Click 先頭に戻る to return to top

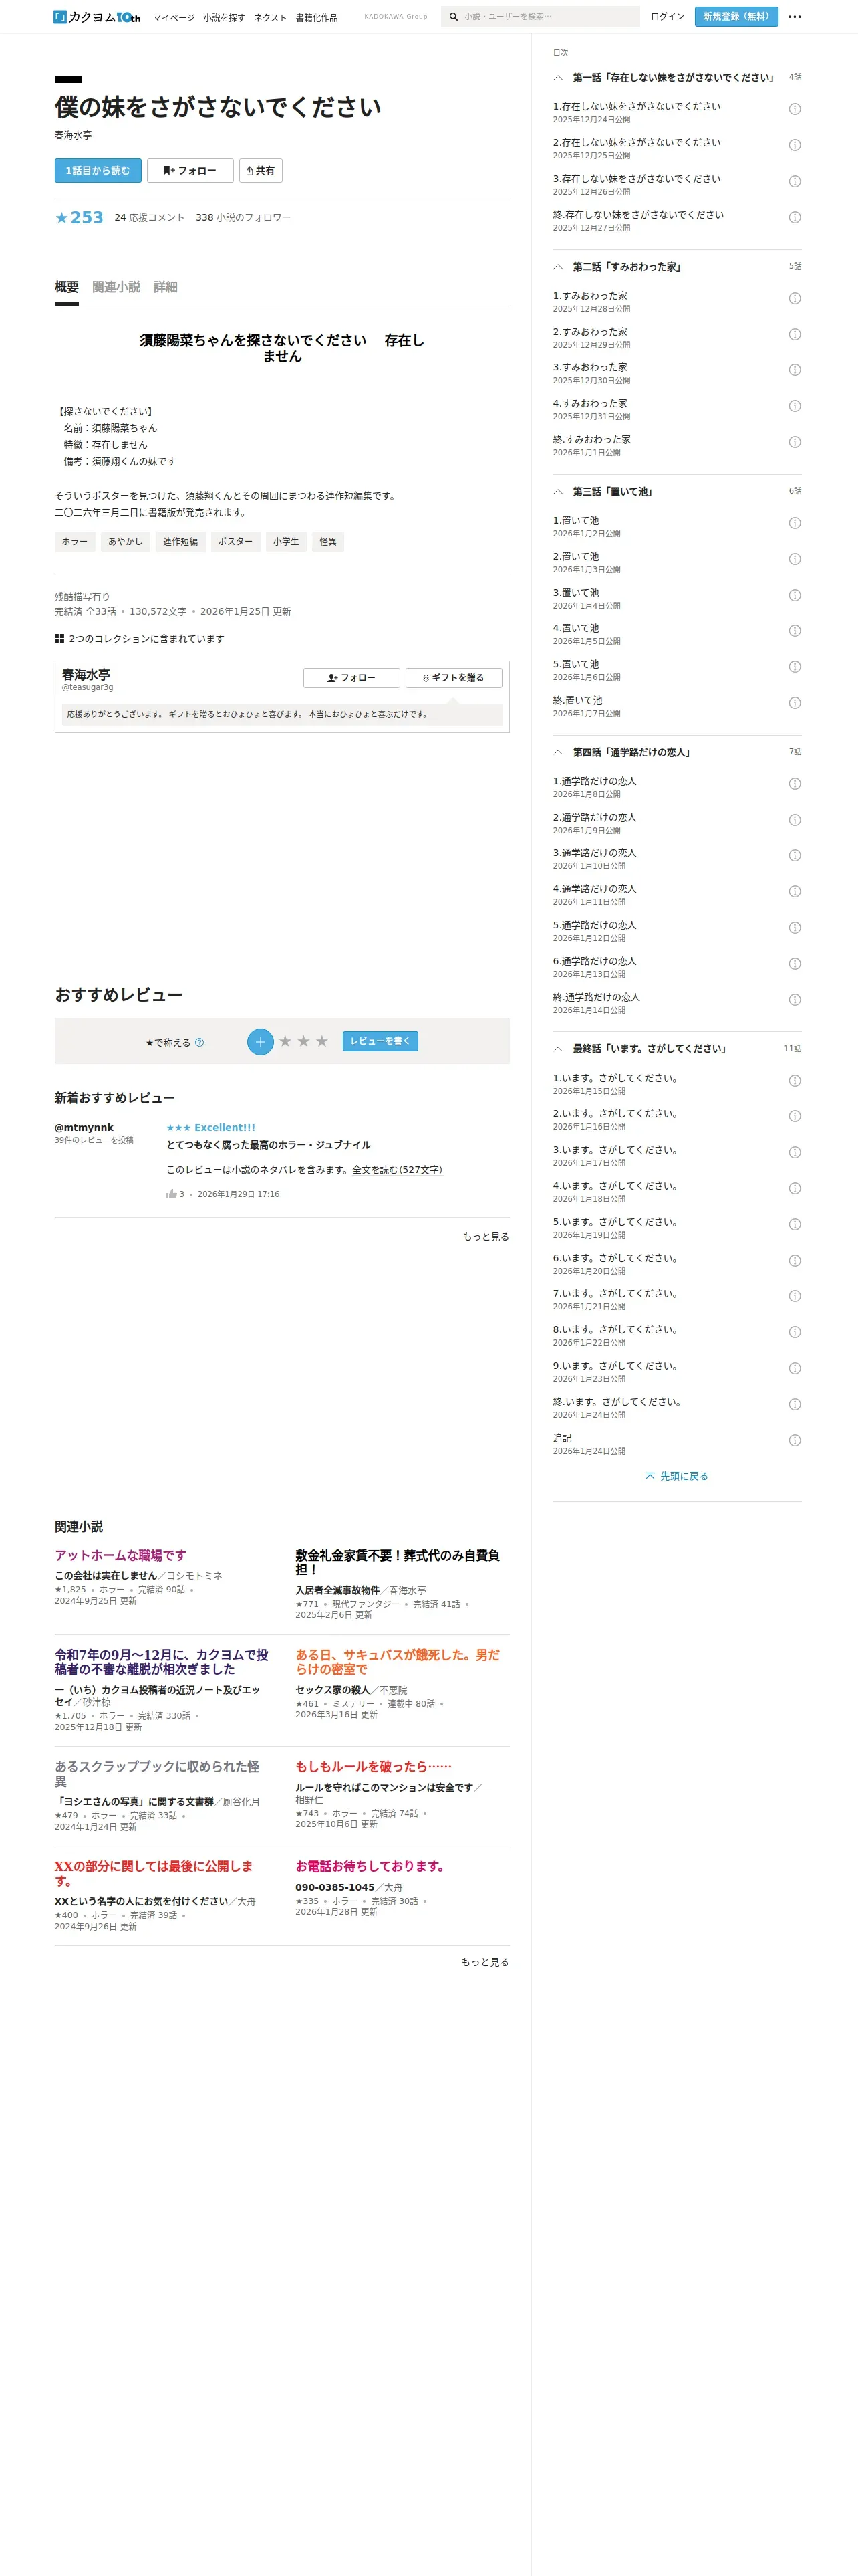tap(676, 1476)
